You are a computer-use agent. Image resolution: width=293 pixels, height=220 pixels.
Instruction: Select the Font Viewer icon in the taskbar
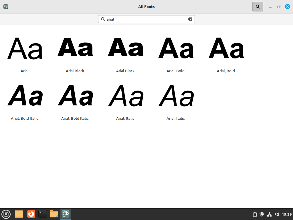(x=65, y=214)
